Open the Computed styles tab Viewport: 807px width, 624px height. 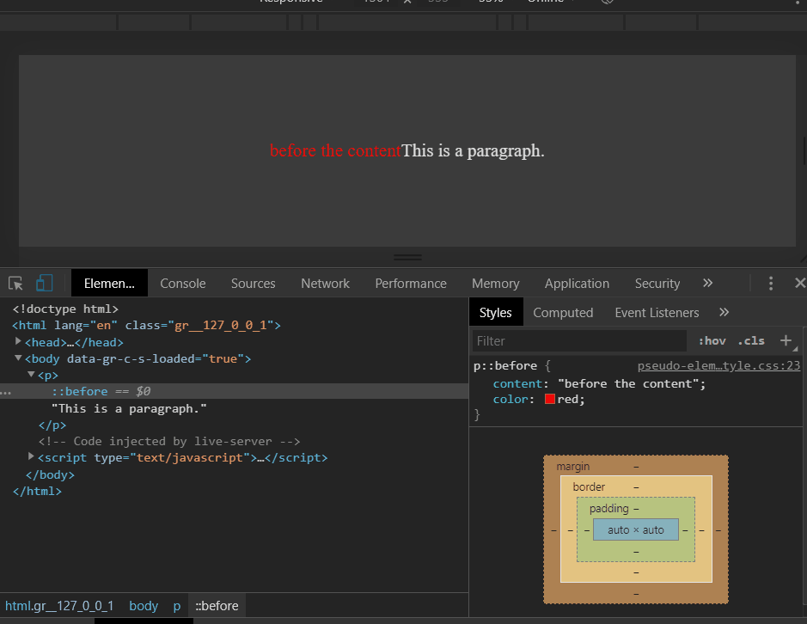(563, 312)
